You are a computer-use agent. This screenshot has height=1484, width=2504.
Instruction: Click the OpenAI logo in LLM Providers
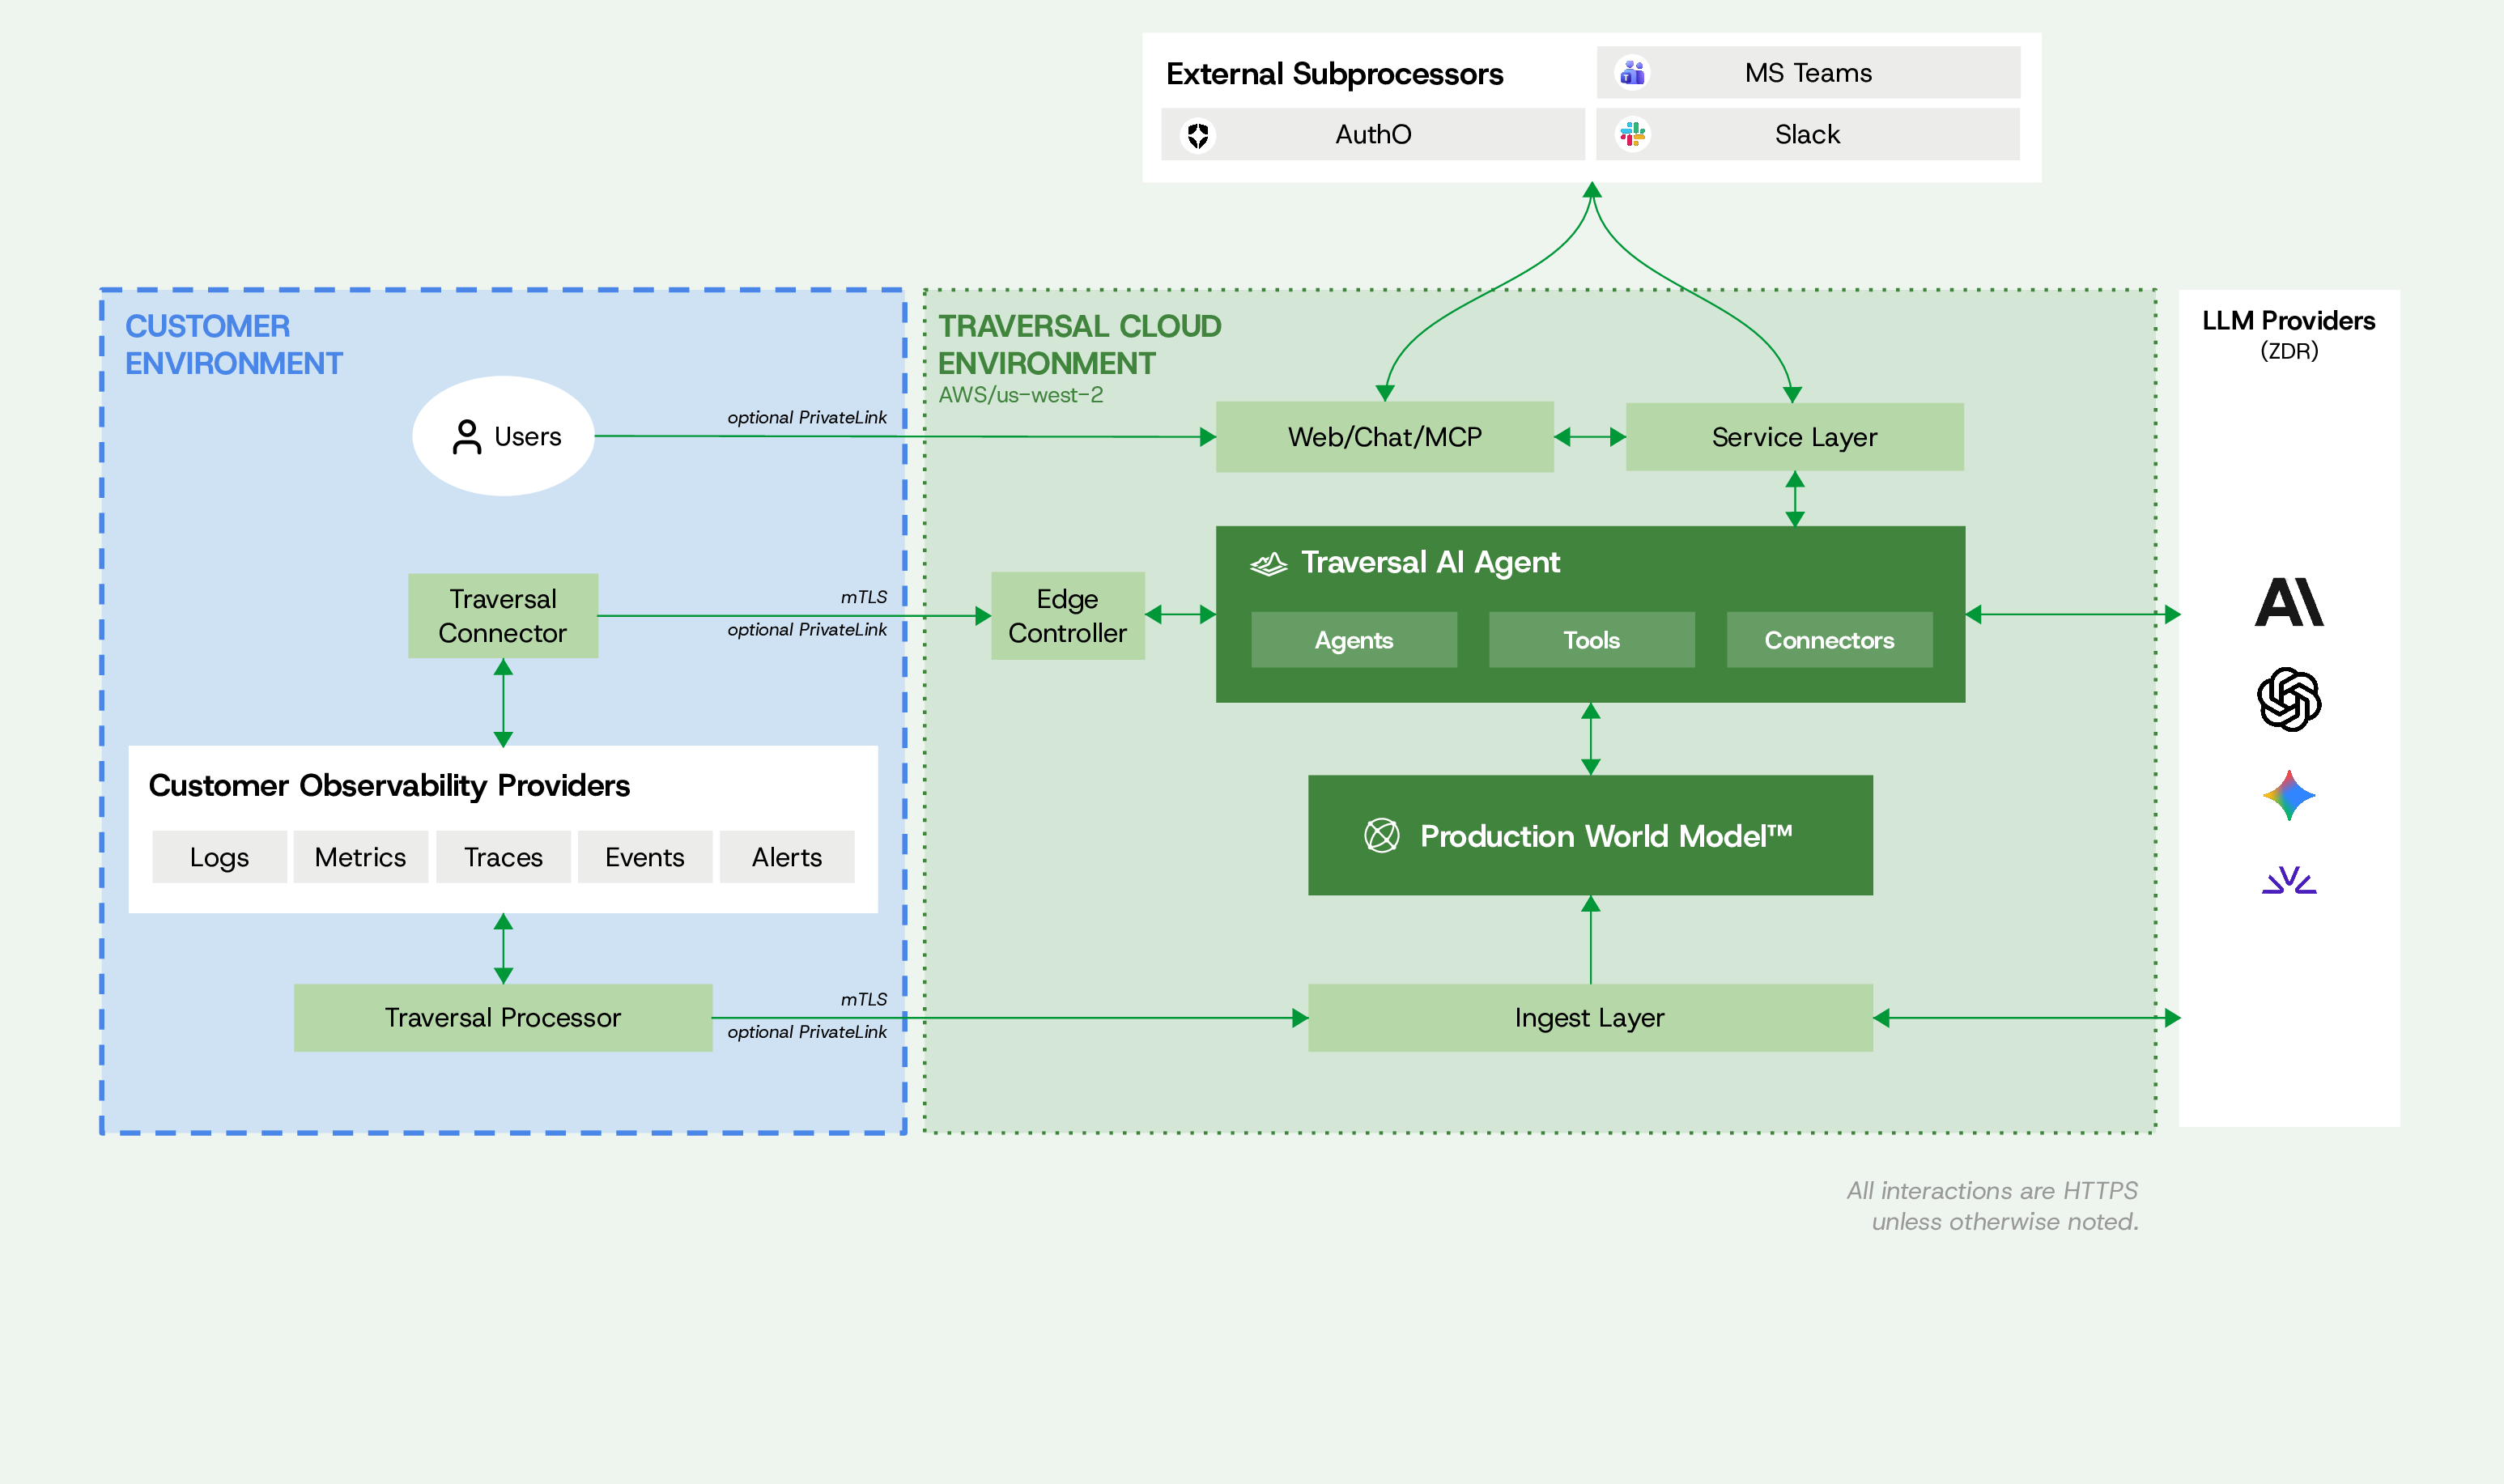tap(2288, 699)
